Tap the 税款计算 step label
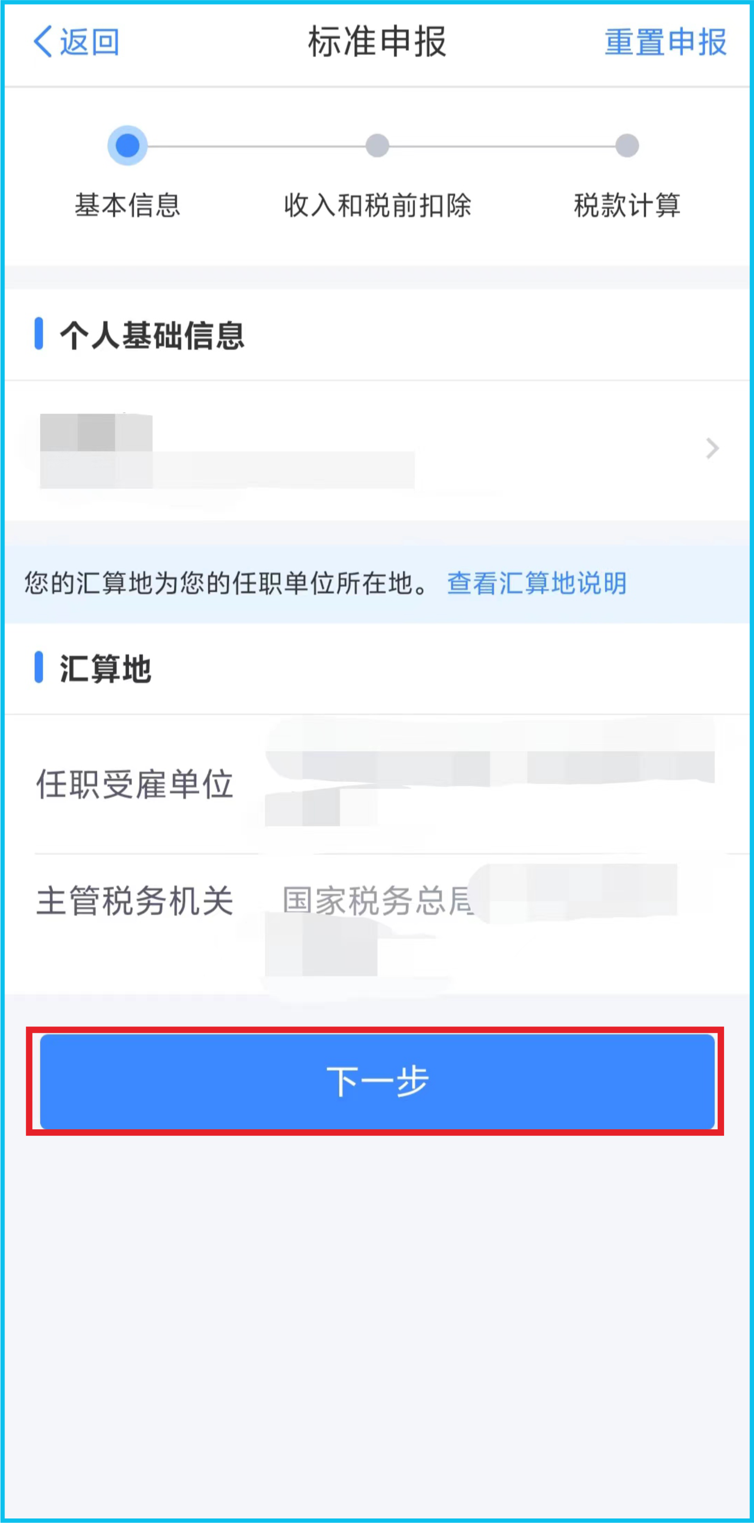 coord(627,205)
